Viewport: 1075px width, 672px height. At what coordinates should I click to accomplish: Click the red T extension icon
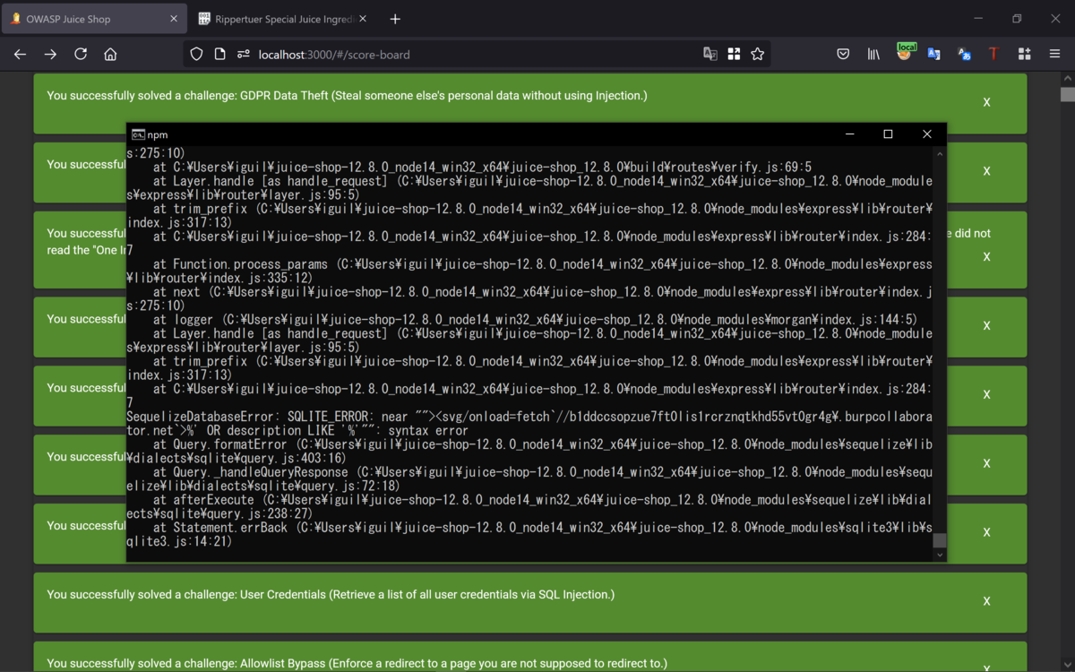(x=993, y=54)
